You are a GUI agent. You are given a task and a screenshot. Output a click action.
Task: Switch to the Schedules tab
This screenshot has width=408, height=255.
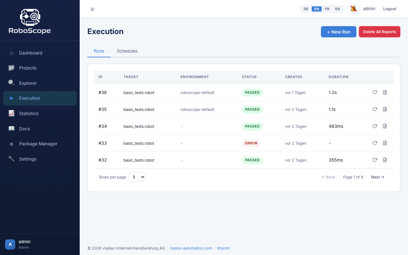coord(127,51)
